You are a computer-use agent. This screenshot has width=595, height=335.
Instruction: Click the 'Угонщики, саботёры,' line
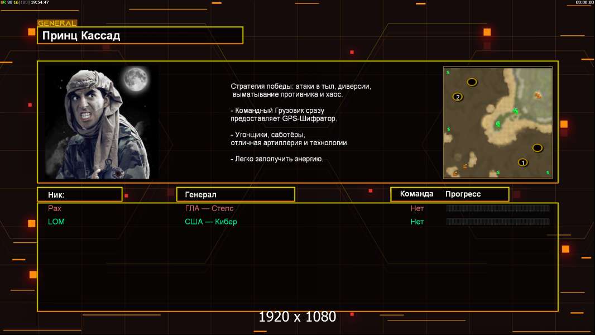pyautogui.click(x=268, y=135)
